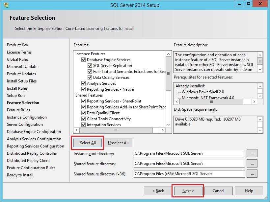This screenshot has width=270, height=202.
Task: Click Database Engine Configuration step
Action: pyautogui.click(x=34, y=132)
